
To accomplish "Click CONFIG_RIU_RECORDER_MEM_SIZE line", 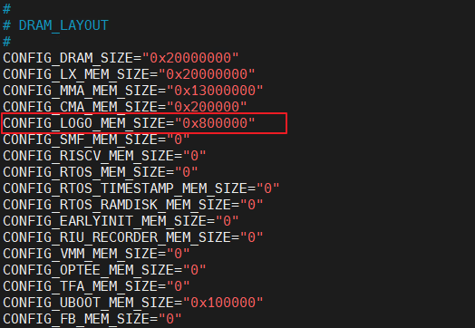I will pos(133,237).
